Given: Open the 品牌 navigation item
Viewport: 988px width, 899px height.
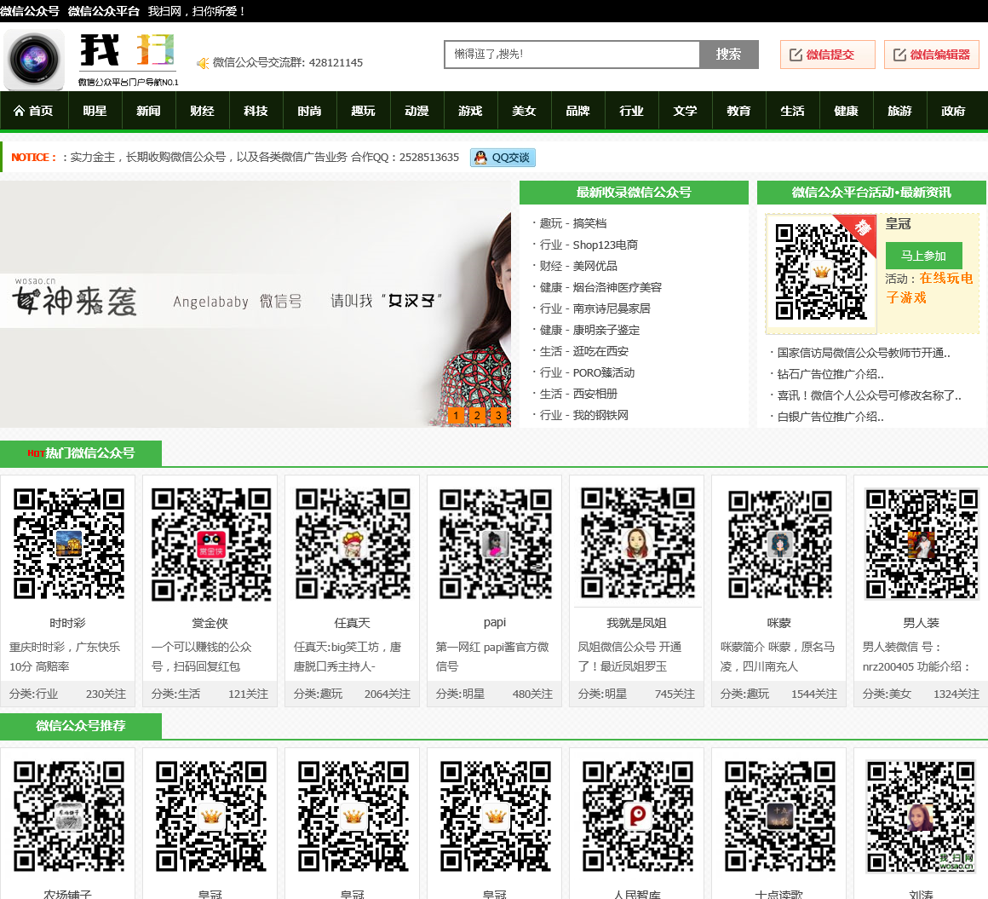Looking at the screenshot, I should click(577, 111).
